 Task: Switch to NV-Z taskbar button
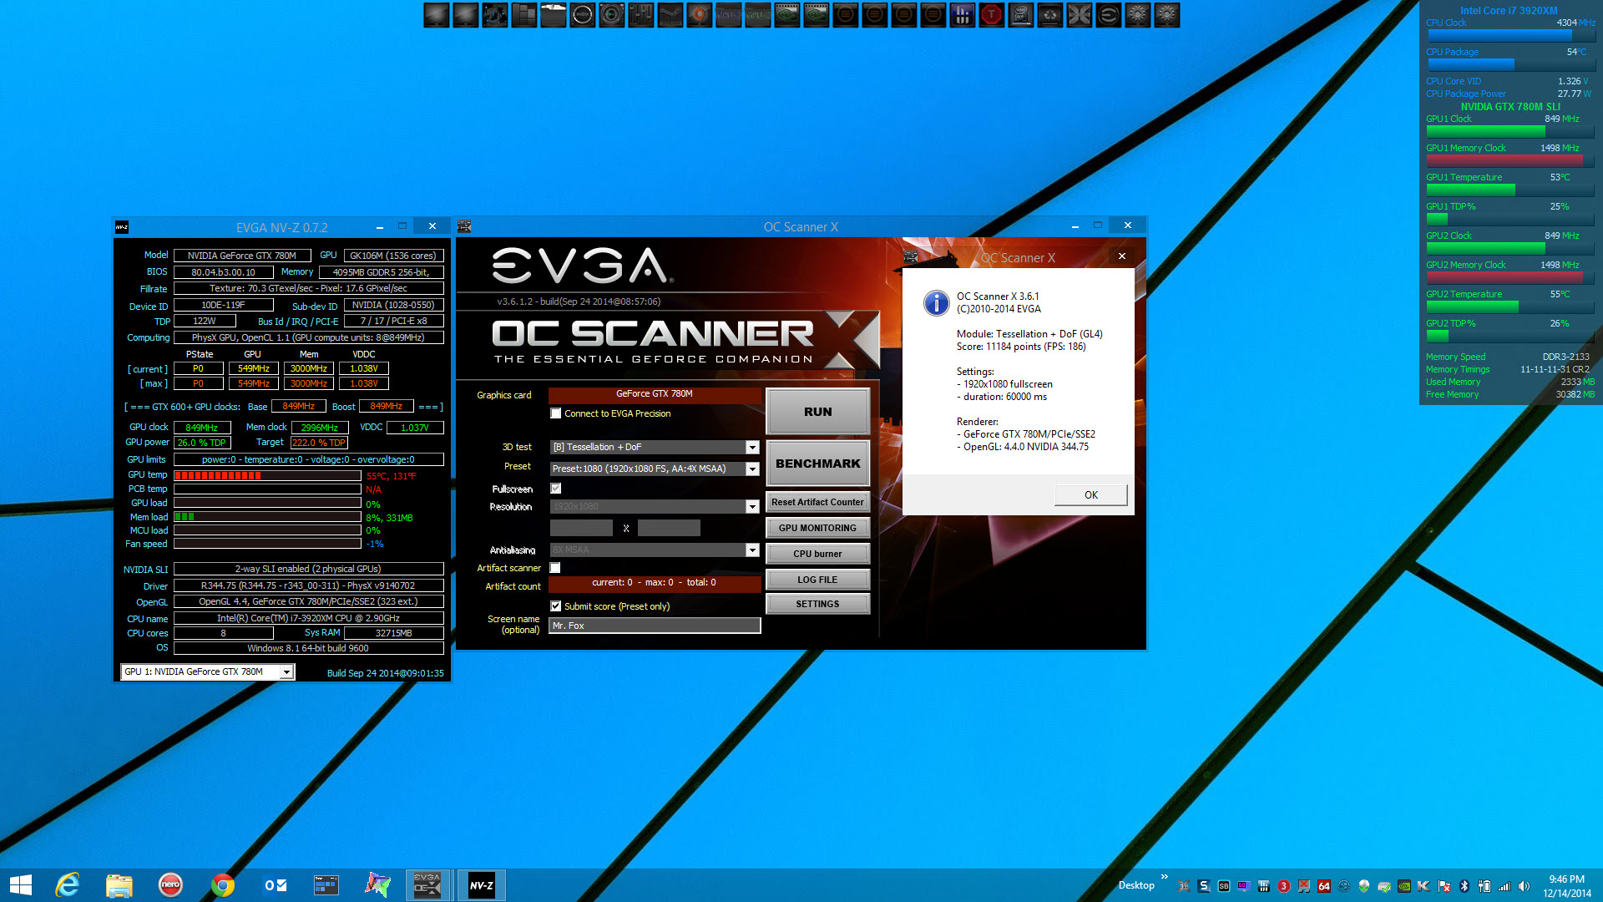pyautogui.click(x=481, y=885)
